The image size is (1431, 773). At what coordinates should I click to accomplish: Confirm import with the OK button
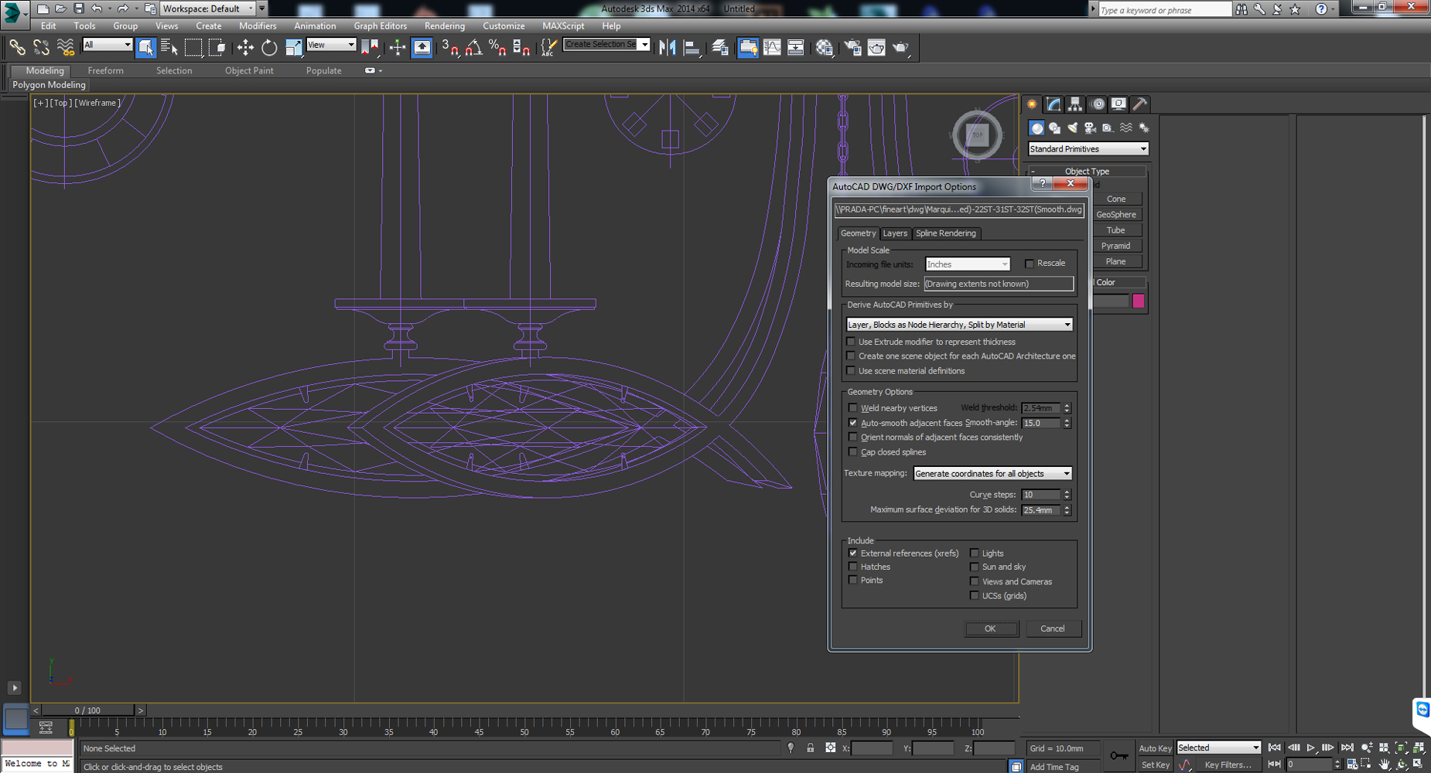pos(991,628)
